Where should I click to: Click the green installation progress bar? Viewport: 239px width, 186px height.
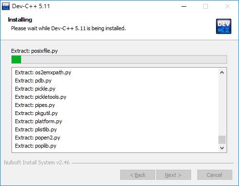[x=119, y=59]
